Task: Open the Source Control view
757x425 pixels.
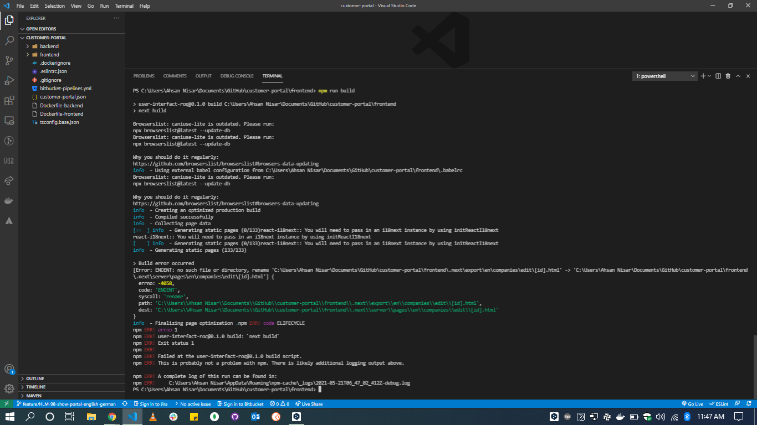Action: (9, 60)
